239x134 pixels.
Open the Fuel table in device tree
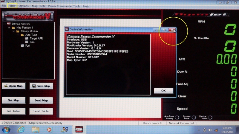27,46
